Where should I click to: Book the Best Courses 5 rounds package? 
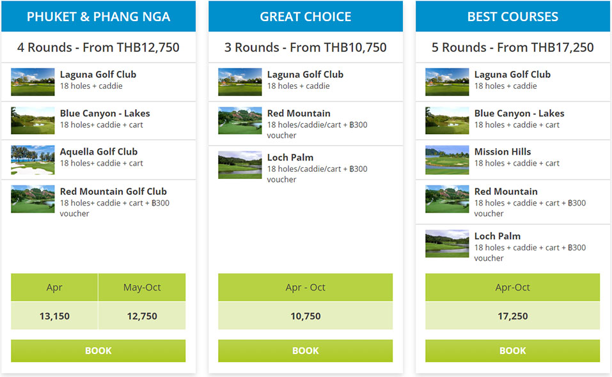(x=512, y=351)
